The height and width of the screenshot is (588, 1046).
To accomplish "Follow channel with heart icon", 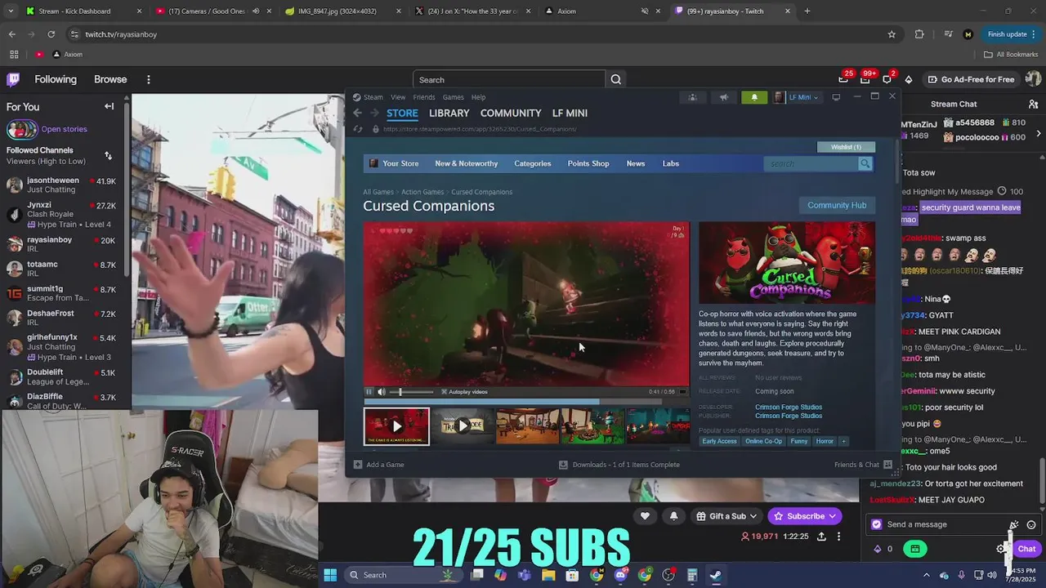I will (x=645, y=516).
